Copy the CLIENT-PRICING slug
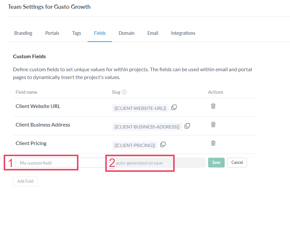 click(163, 144)
